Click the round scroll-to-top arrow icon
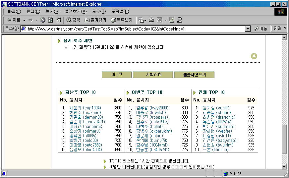The width and height of the screenshot is (289, 178). point(254,56)
